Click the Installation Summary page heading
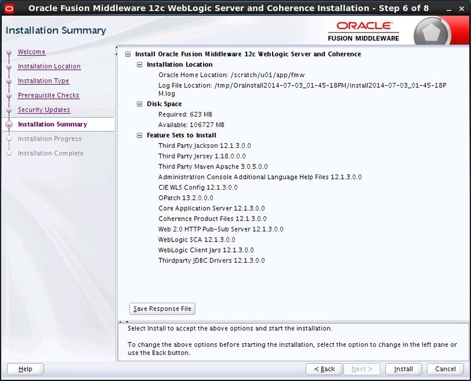Screen dimensions: 471x381 pyautogui.click(x=56, y=31)
